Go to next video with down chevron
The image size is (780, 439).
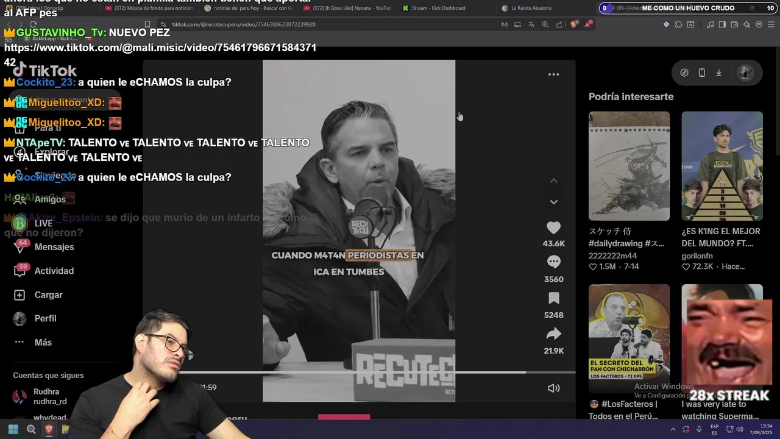553,202
